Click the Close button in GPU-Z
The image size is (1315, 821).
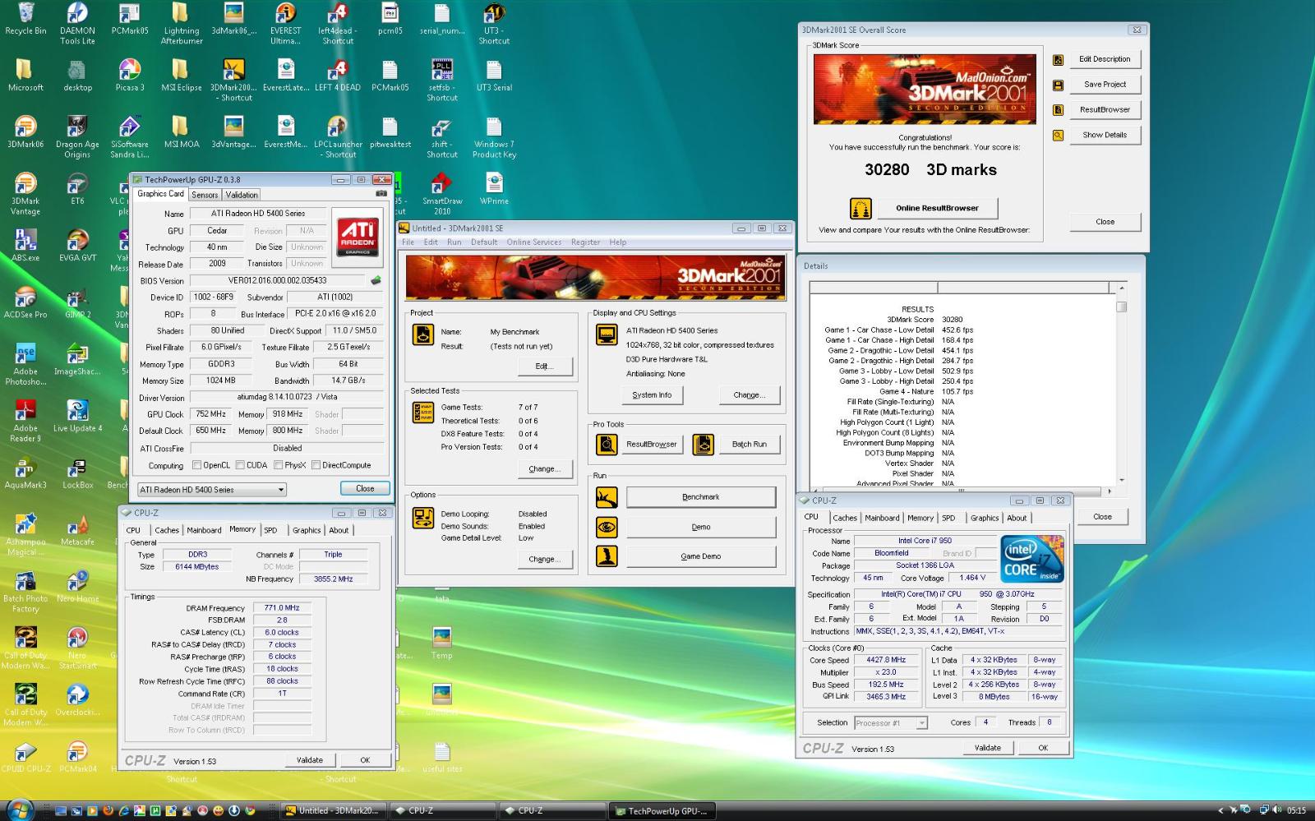pos(365,488)
